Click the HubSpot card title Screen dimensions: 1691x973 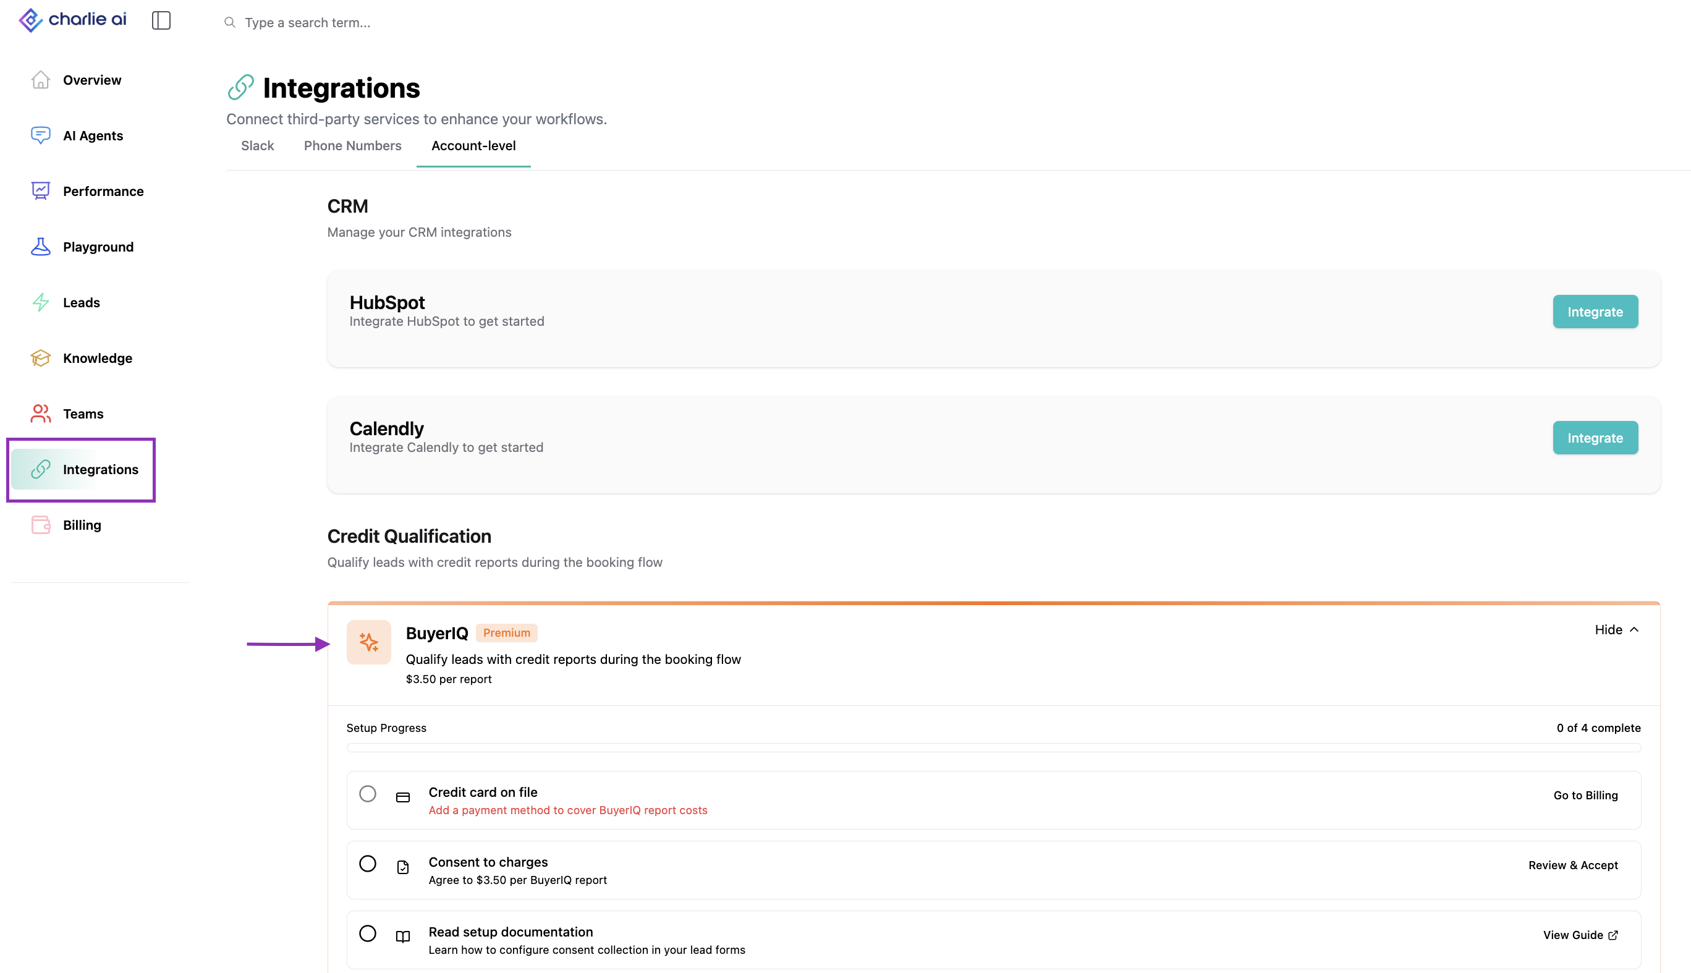pos(387,303)
